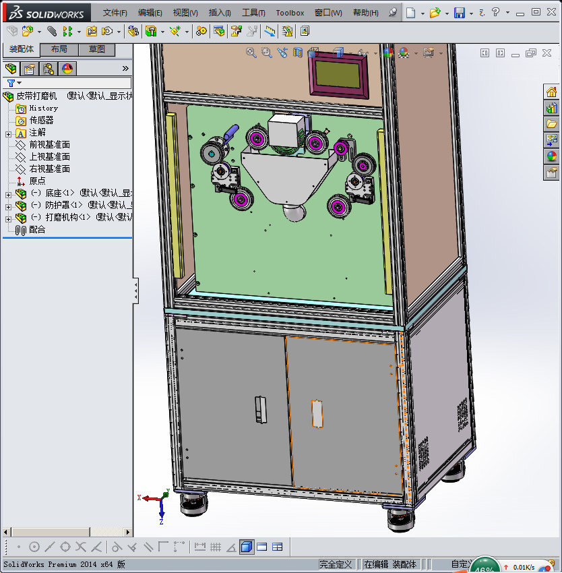Image resolution: width=562 pixels, height=573 pixels.
Task: Open the 文件(F) menu
Action: (115, 13)
